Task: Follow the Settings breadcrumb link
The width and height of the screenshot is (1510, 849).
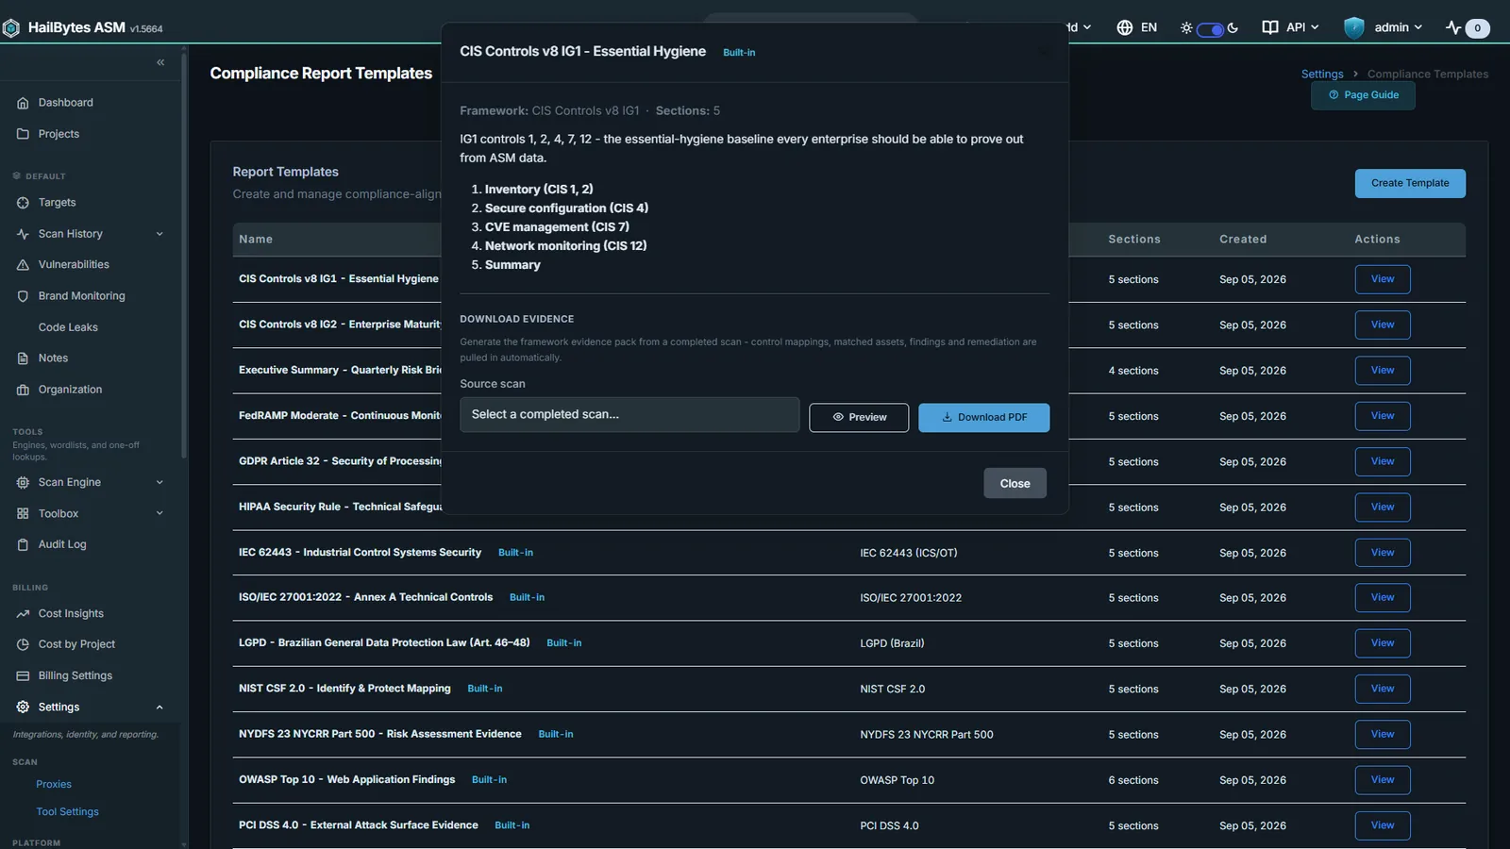Action: tap(1322, 74)
